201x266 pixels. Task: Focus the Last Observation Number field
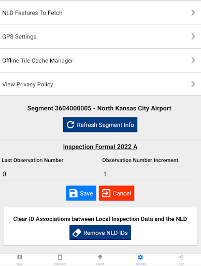(x=50, y=174)
